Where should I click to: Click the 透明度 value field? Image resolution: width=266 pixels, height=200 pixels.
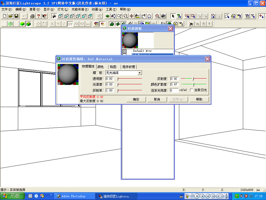pos(110,79)
